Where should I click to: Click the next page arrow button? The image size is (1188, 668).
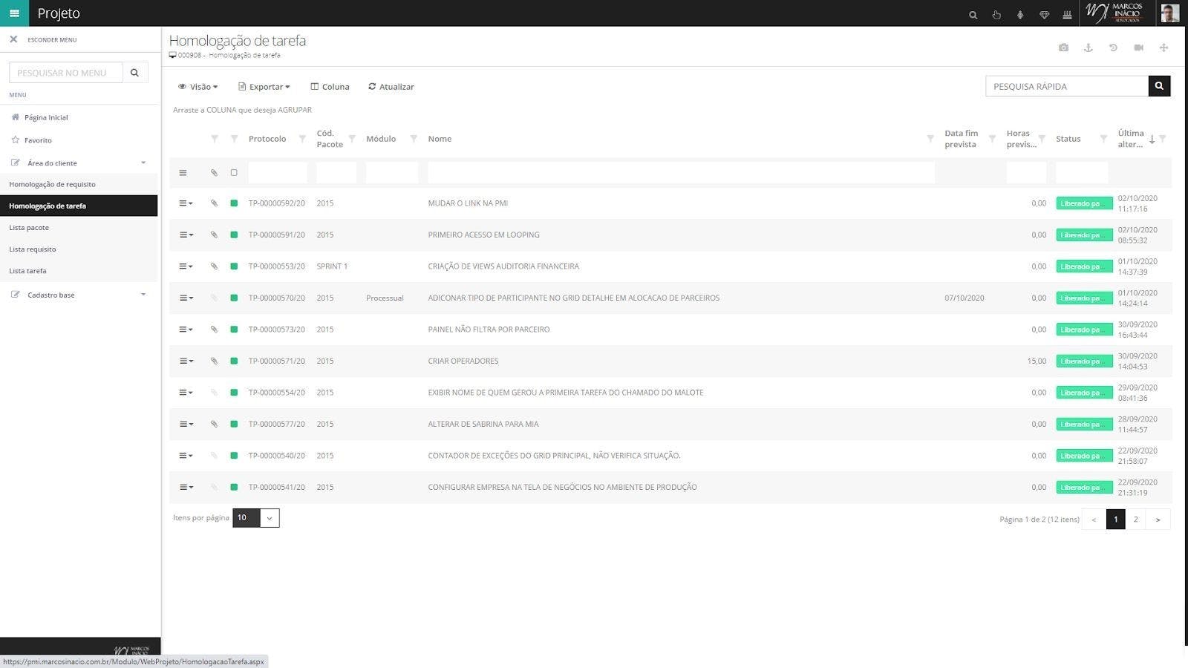point(1158,520)
